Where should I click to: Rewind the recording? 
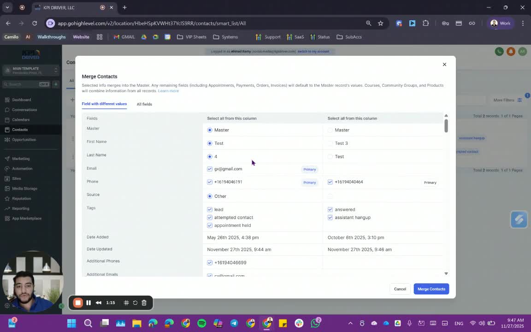pos(99,303)
